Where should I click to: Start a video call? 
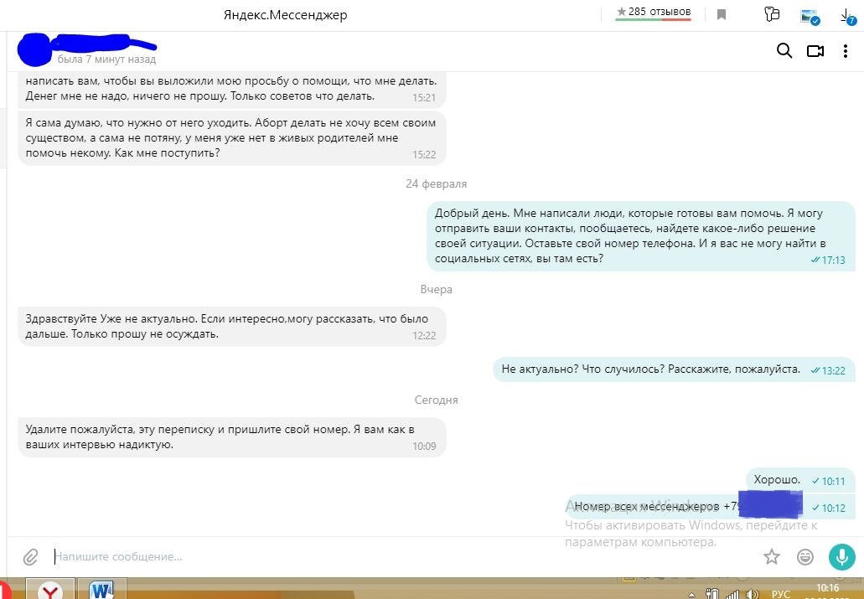(815, 51)
